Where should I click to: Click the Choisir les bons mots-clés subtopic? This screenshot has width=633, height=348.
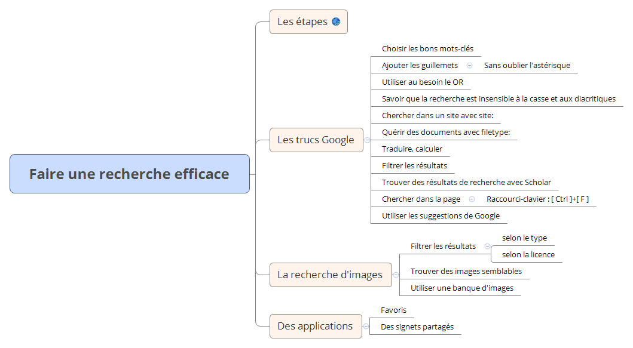pyautogui.click(x=427, y=49)
